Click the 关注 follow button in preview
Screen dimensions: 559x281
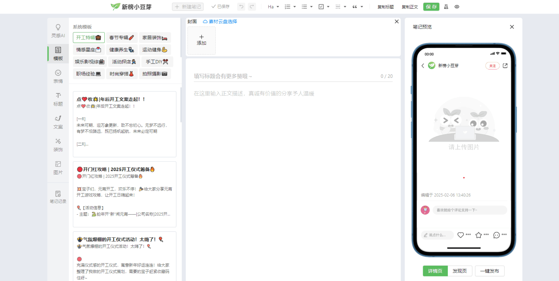[493, 66]
